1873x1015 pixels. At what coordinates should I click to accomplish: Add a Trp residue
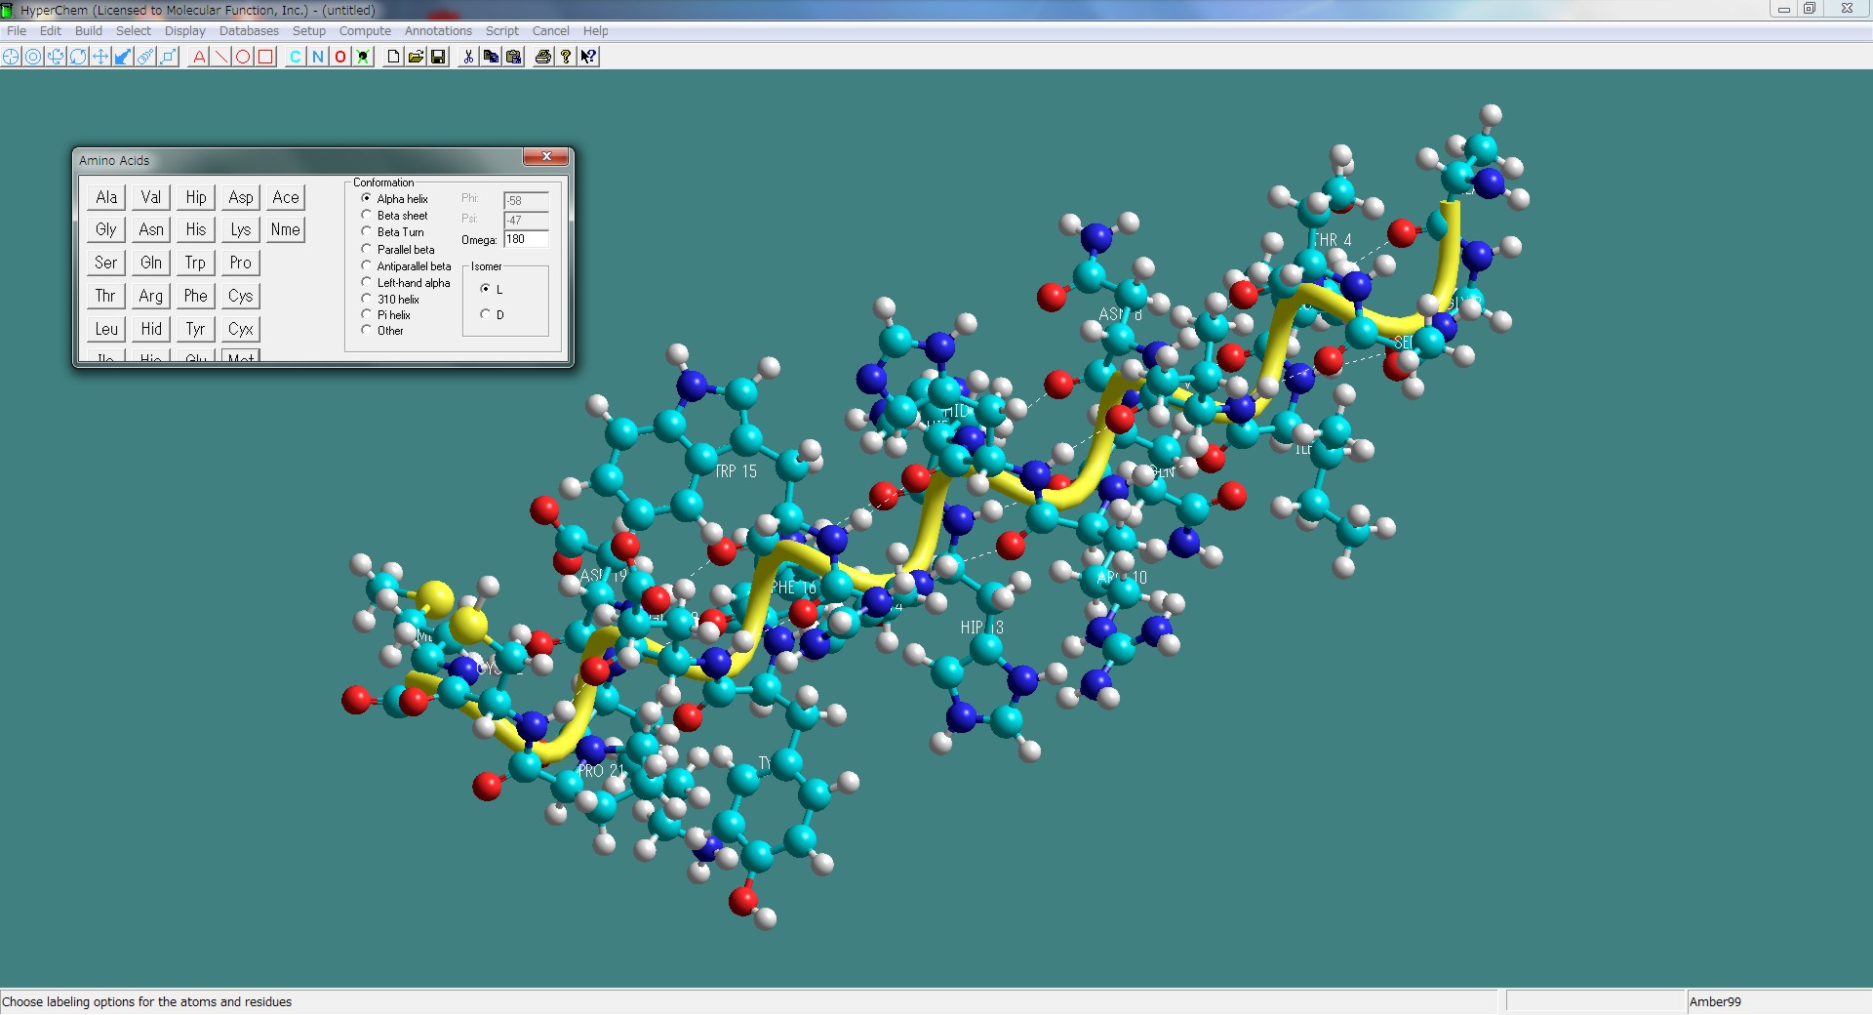pos(196,263)
